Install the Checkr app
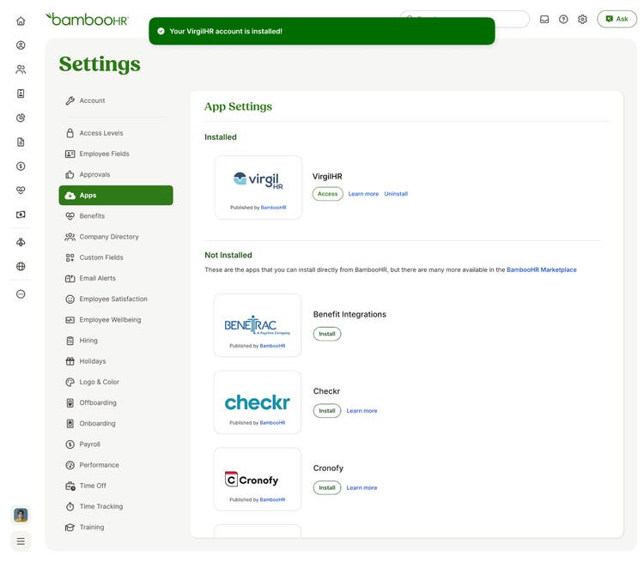Screen dimensions: 644x562 point(327,410)
